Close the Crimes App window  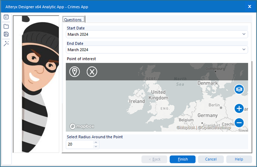pyautogui.click(x=249, y=7)
